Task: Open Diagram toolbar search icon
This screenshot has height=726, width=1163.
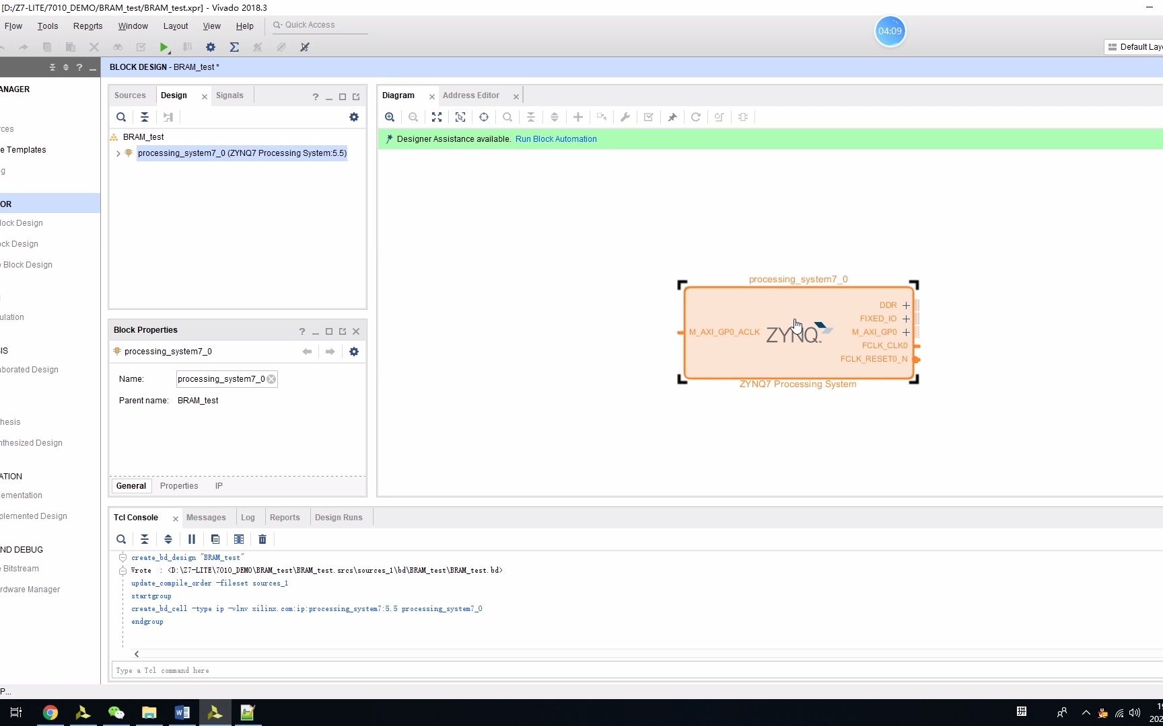Action: pyautogui.click(x=507, y=117)
